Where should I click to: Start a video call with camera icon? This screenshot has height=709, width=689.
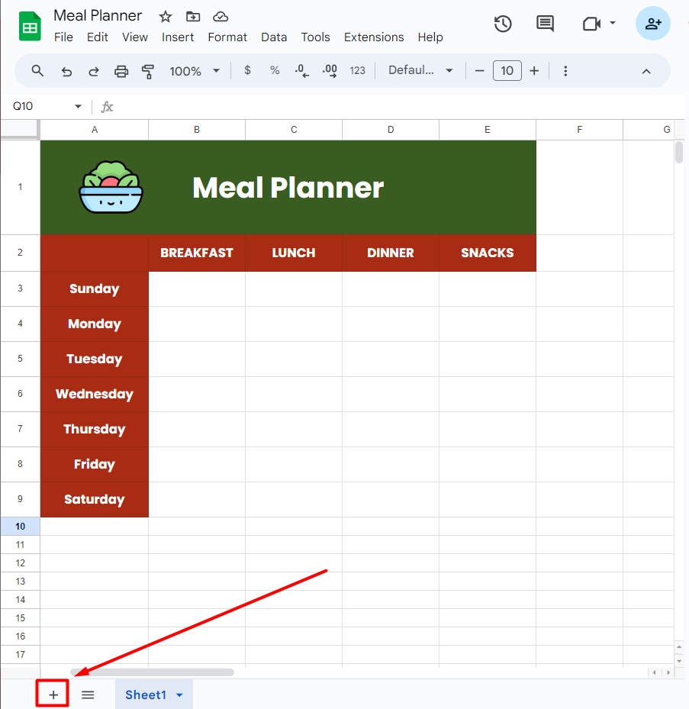591,24
